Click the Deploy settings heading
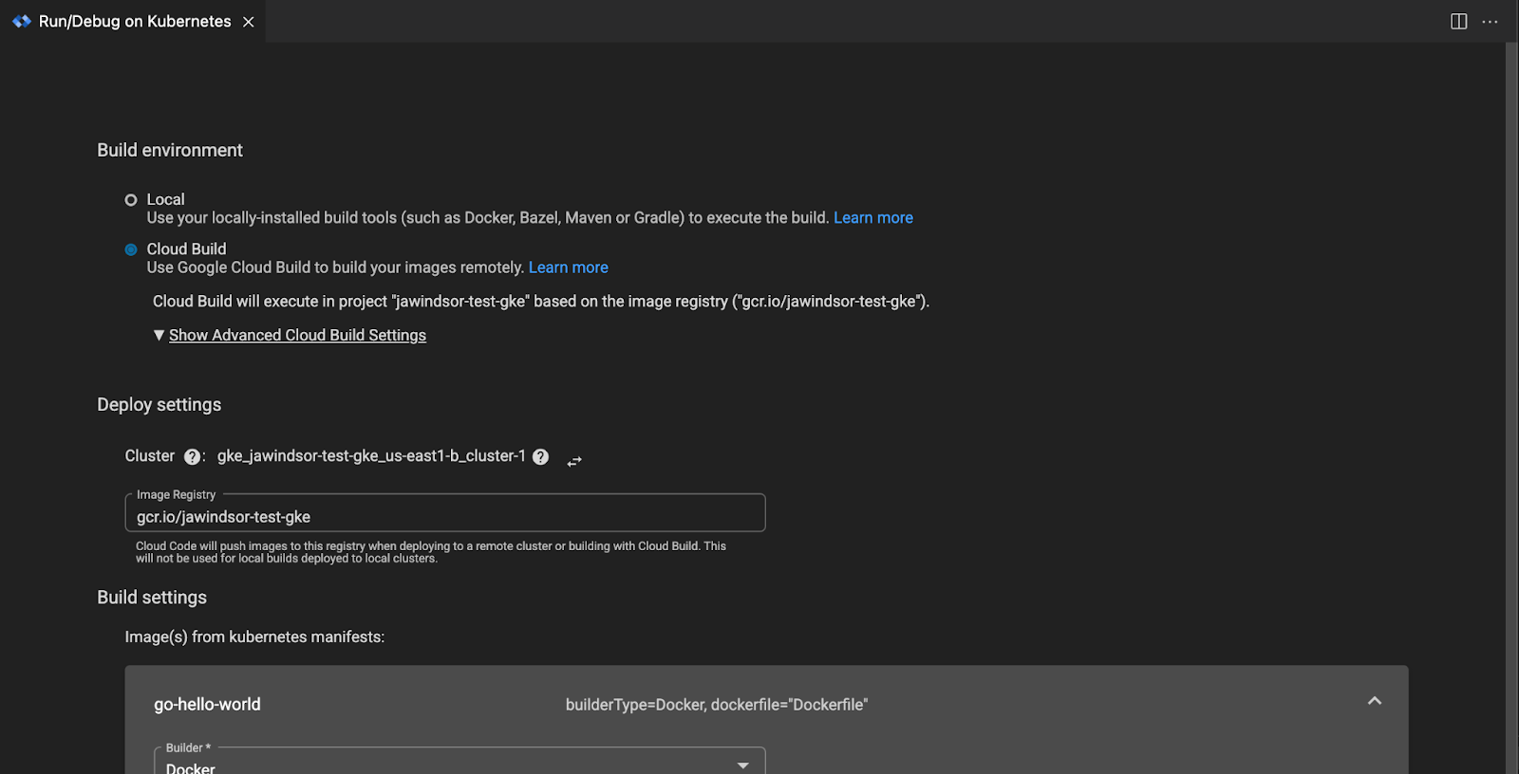Screen dimensions: 1519x774 [x=159, y=405]
